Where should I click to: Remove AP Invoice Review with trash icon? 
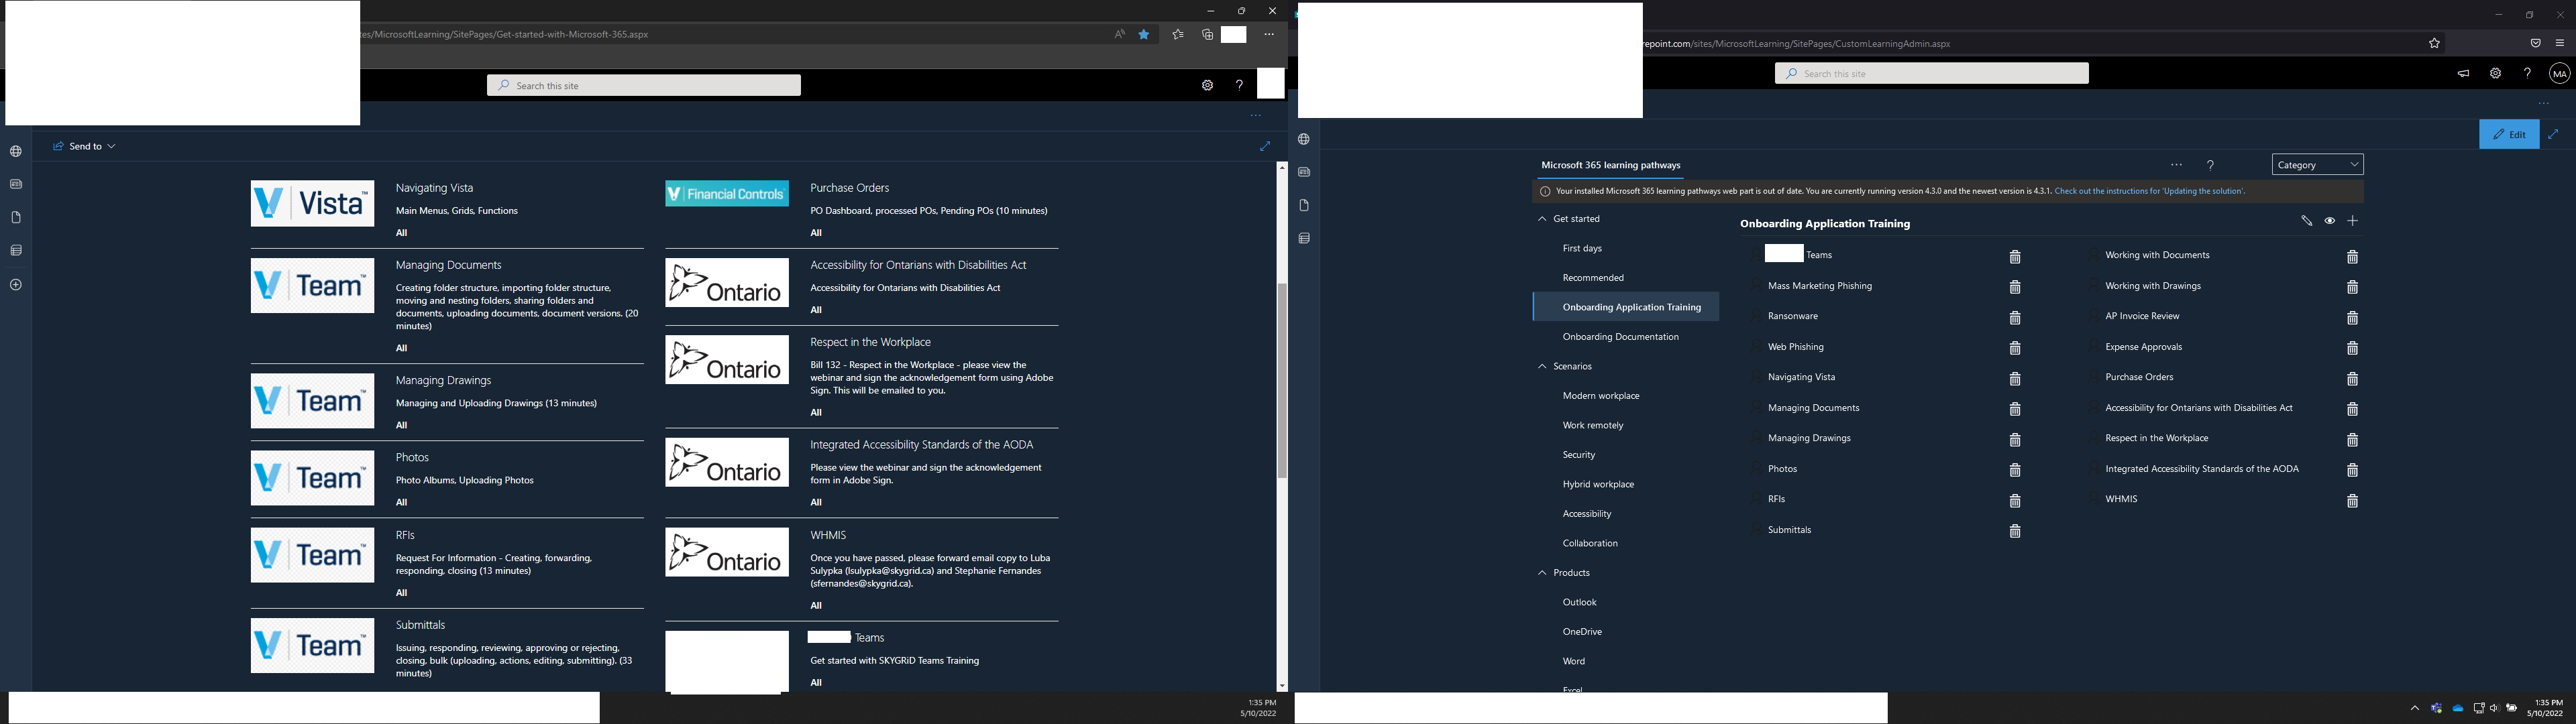pos(2352,318)
